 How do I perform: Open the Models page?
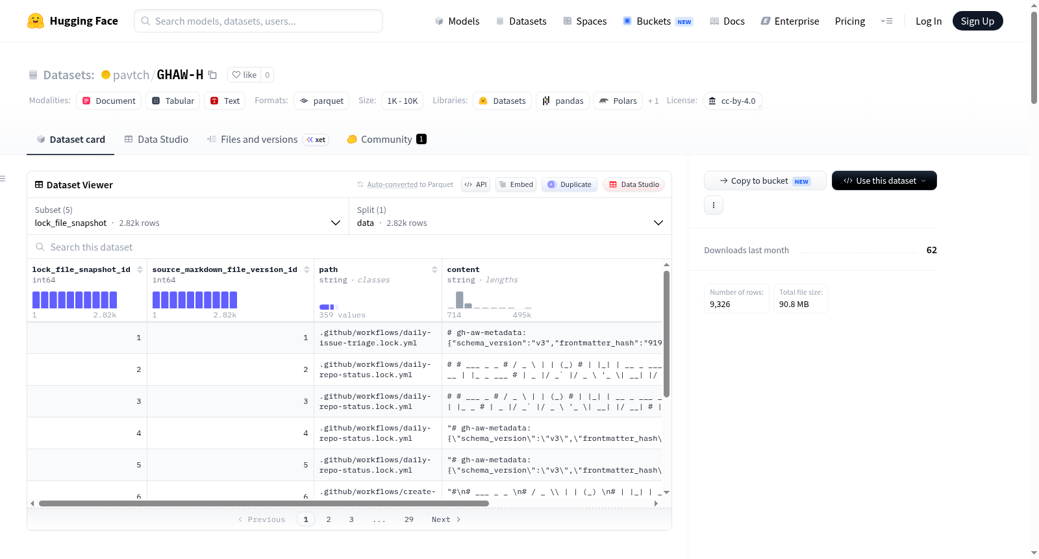[457, 21]
